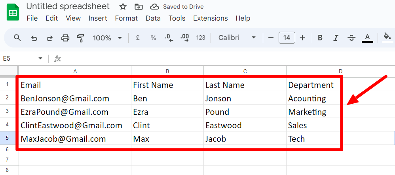Select the Eastwood last name cell
The height and width of the screenshot is (175, 395).
pos(245,125)
